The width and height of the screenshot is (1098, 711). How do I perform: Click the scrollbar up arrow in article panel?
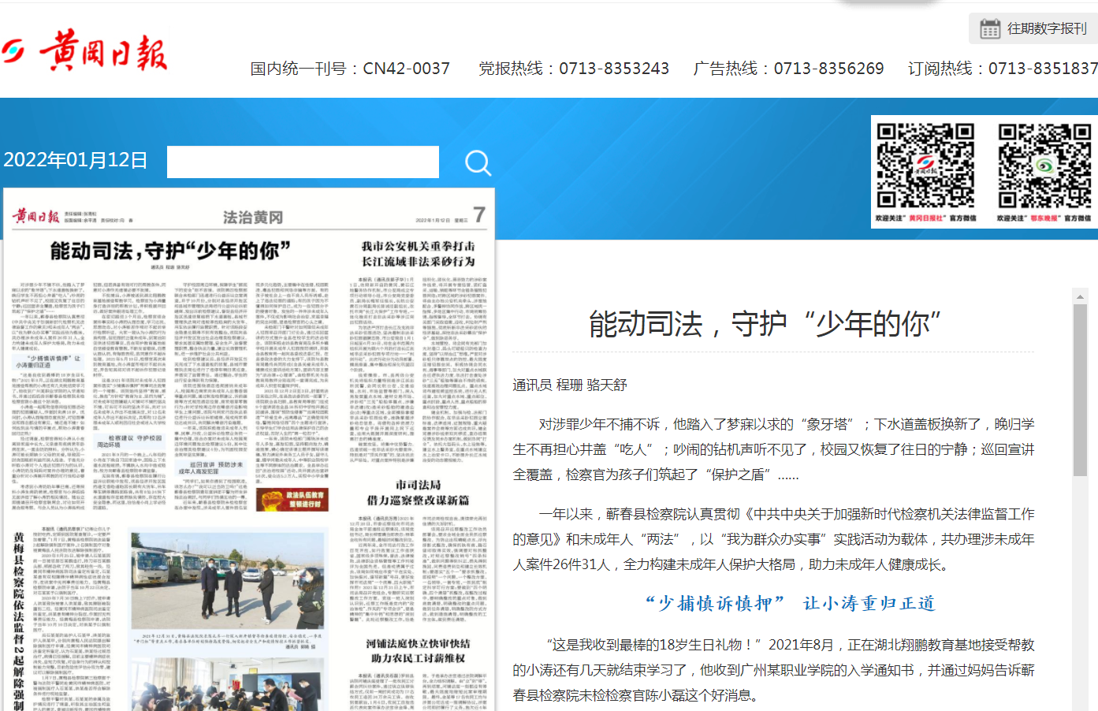(1080, 297)
